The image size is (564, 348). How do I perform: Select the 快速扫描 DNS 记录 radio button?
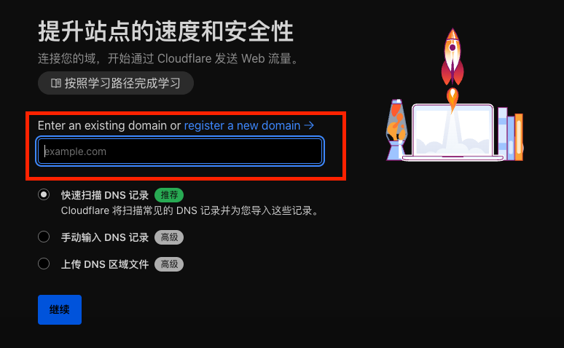click(x=44, y=194)
